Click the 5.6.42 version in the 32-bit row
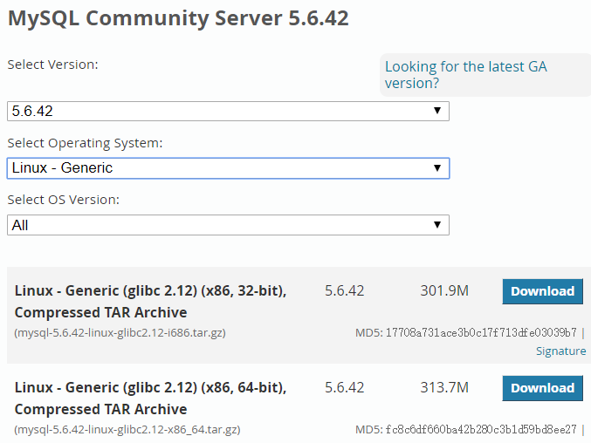591x443 pixels. point(345,291)
